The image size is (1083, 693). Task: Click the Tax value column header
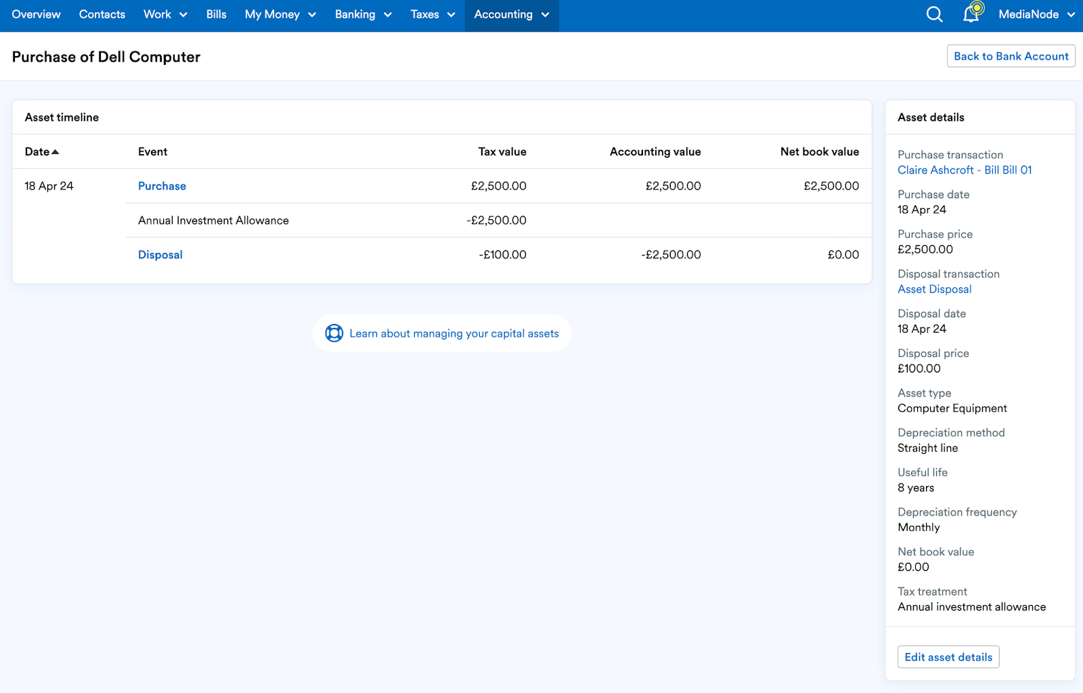[x=502, y=152]
